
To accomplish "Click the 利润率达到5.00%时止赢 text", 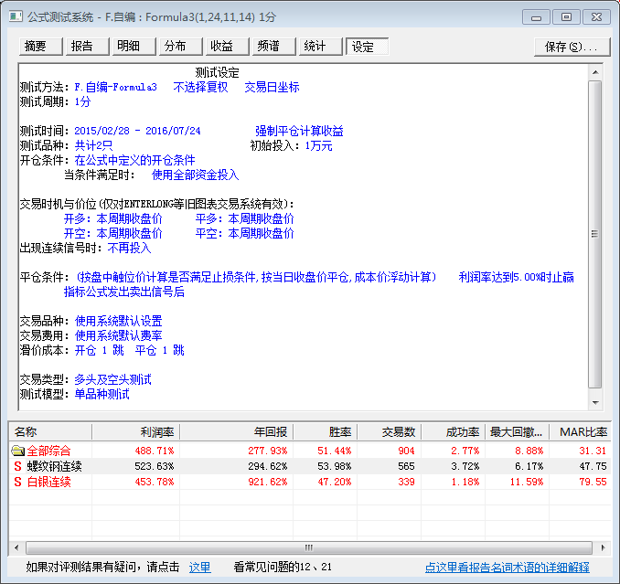I will pyautogui.click(x=517, y=277).
